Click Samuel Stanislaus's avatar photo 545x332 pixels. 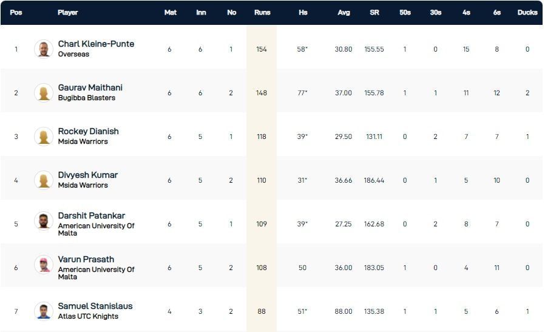tap(44, 311)
